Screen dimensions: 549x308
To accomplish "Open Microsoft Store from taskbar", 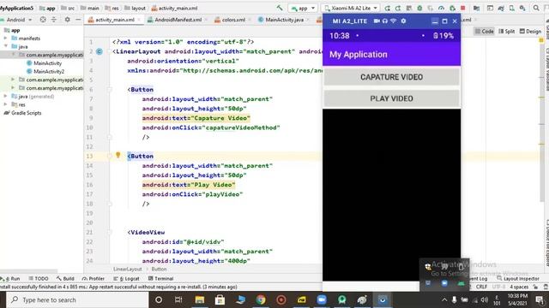I will click(x=220, y=299).
